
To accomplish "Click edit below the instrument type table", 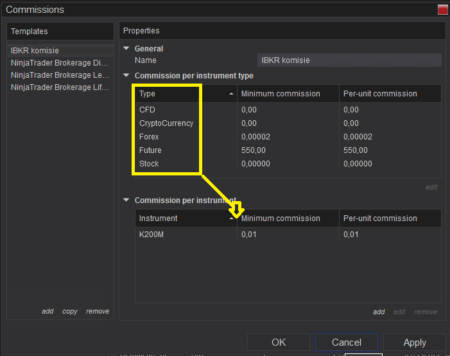I will pyautogui.click(x=431, y=188).
